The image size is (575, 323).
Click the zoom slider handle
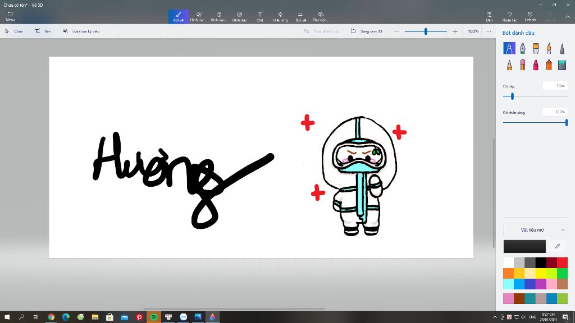point(426,31)
